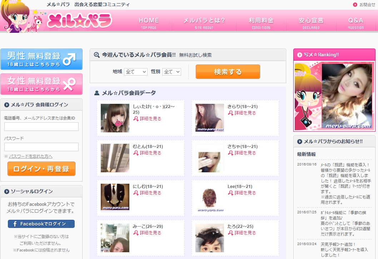Click the Facebookでログイン button
The image size is (378, 259).
coord(41,224)
